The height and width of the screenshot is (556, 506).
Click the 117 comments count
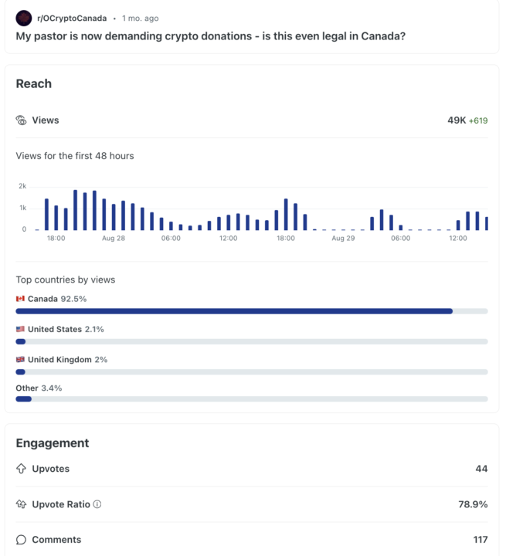[480, 540]
